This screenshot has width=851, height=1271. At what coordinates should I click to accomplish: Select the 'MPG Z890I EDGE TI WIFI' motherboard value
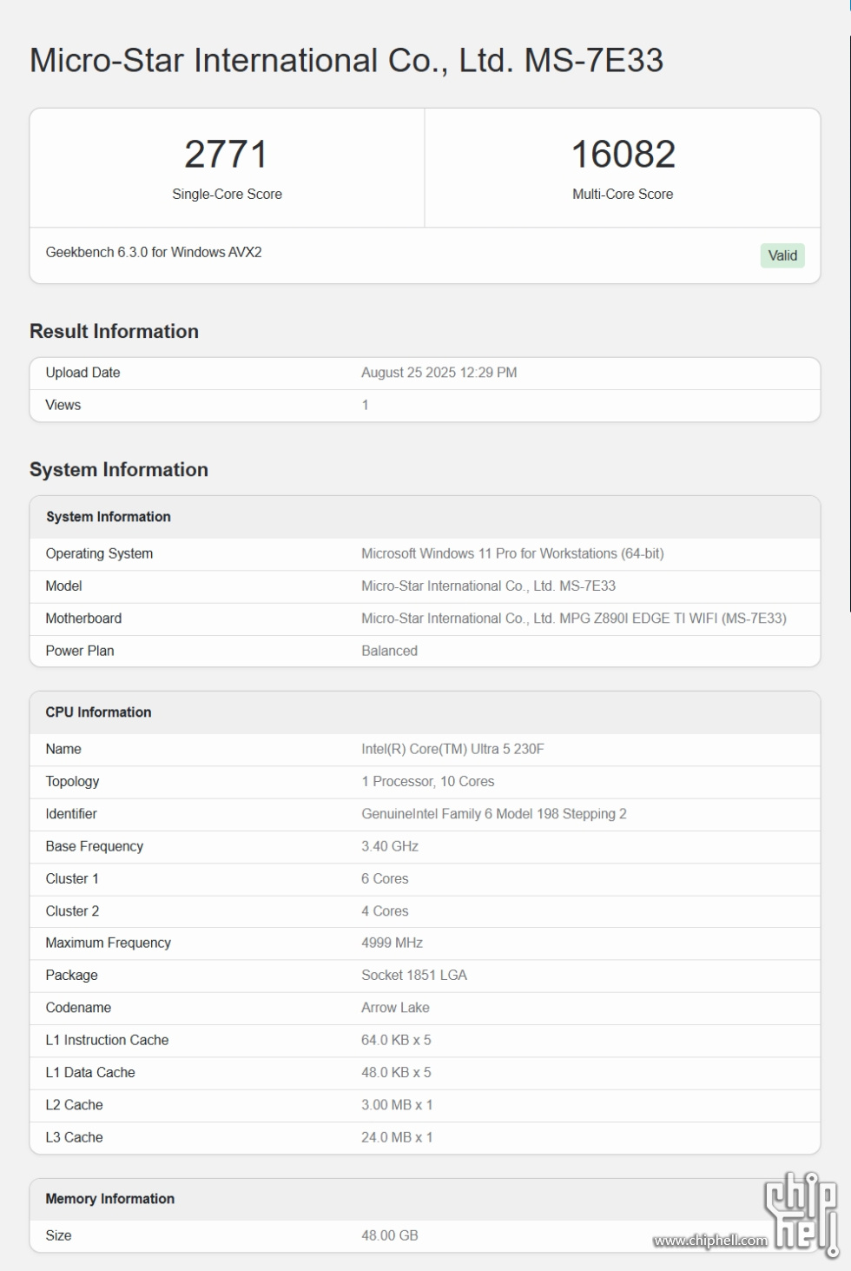[574, 619]
